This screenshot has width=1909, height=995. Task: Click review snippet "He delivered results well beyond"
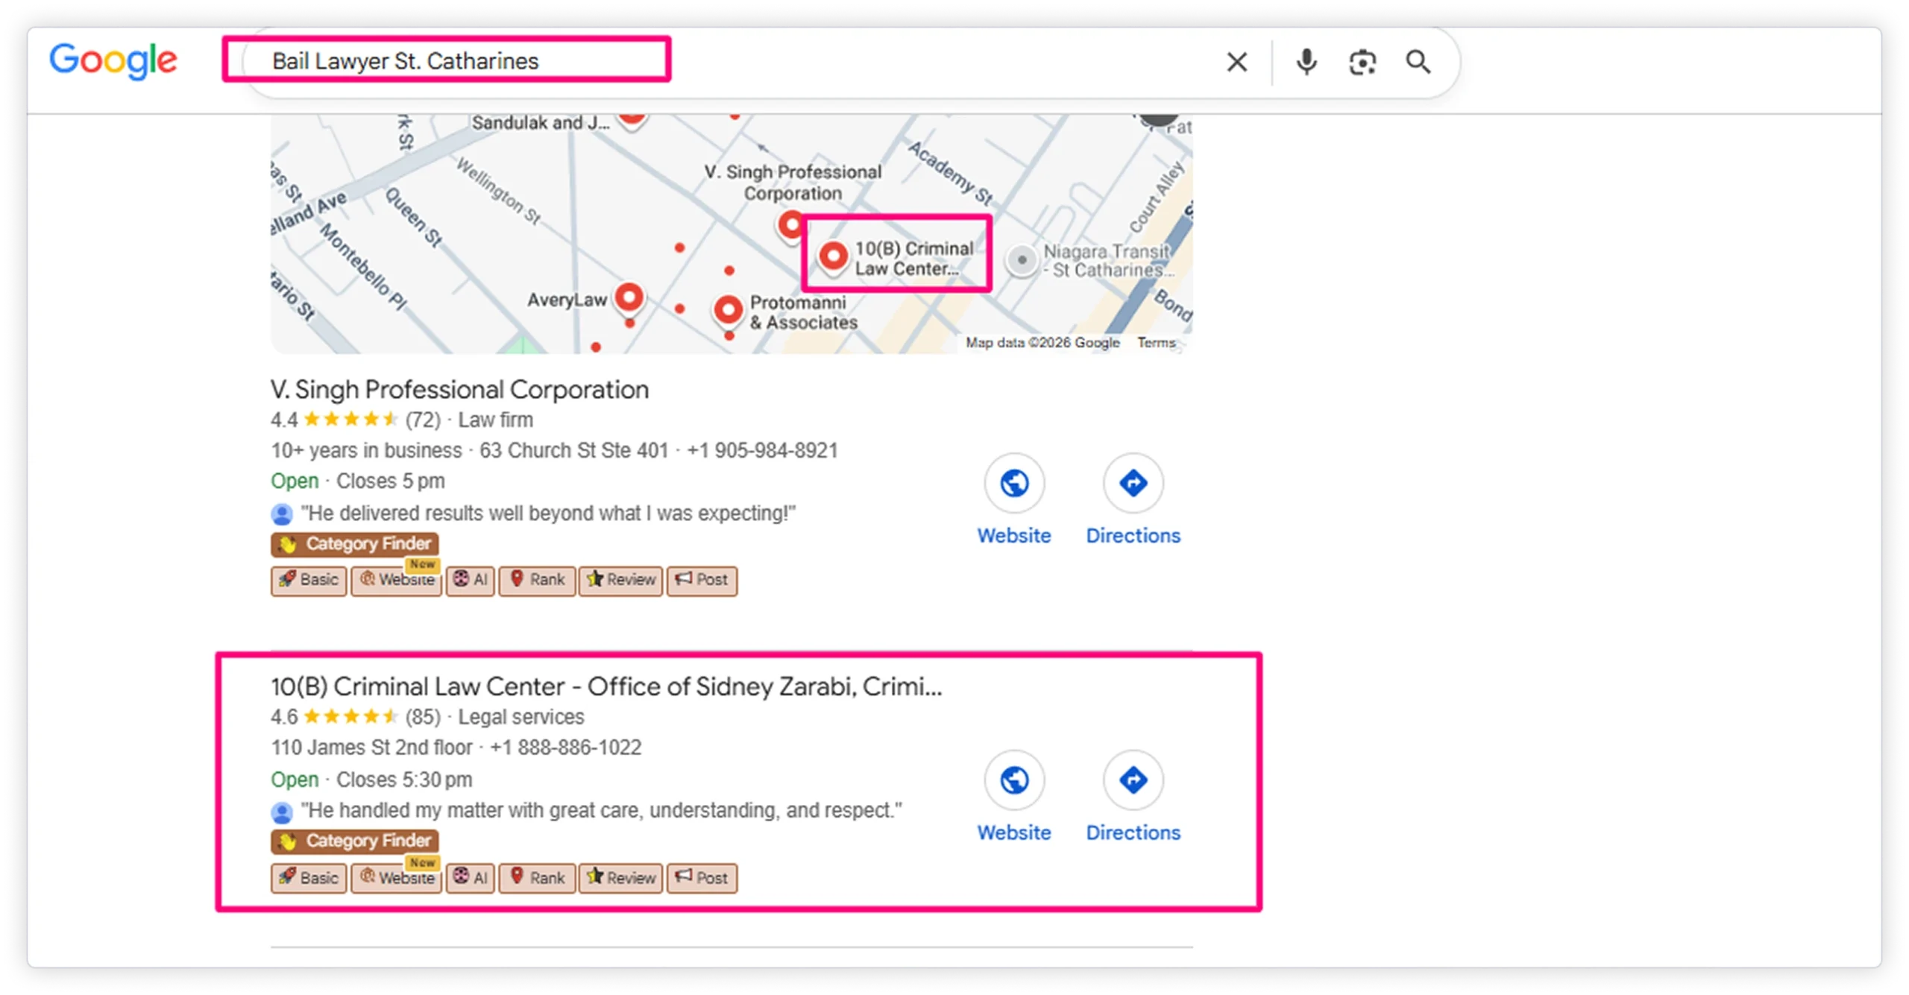[x=548, y=513]
